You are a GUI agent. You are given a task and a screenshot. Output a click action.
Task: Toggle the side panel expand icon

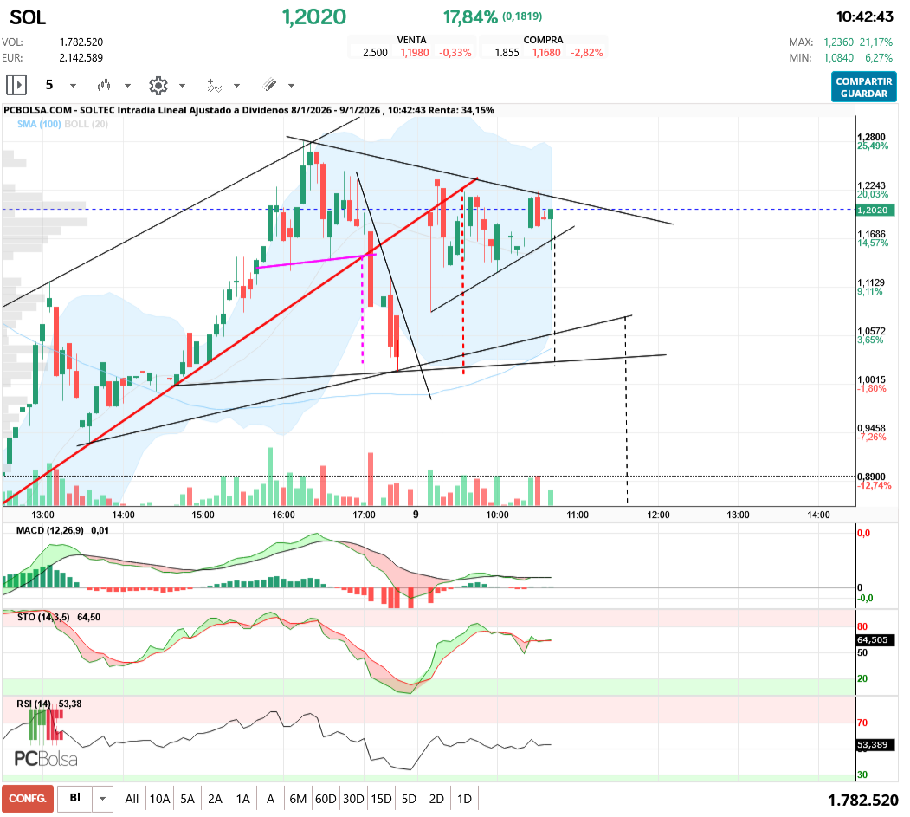(16, 85)
